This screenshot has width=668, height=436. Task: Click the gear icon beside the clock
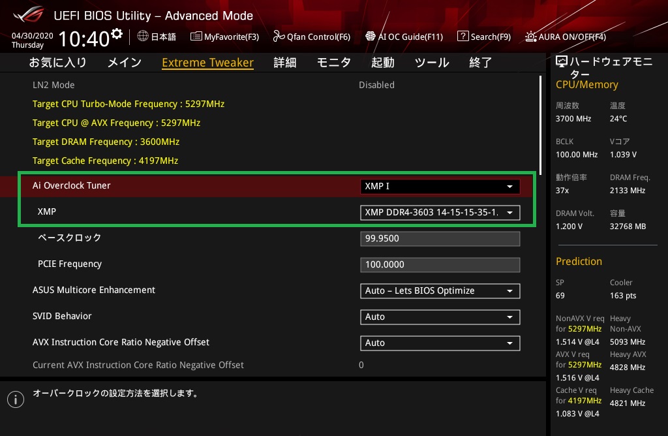117,34
